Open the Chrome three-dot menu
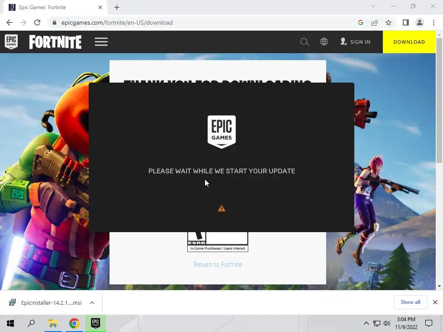This screenshot has width=443, height=332. click(433, 22)
